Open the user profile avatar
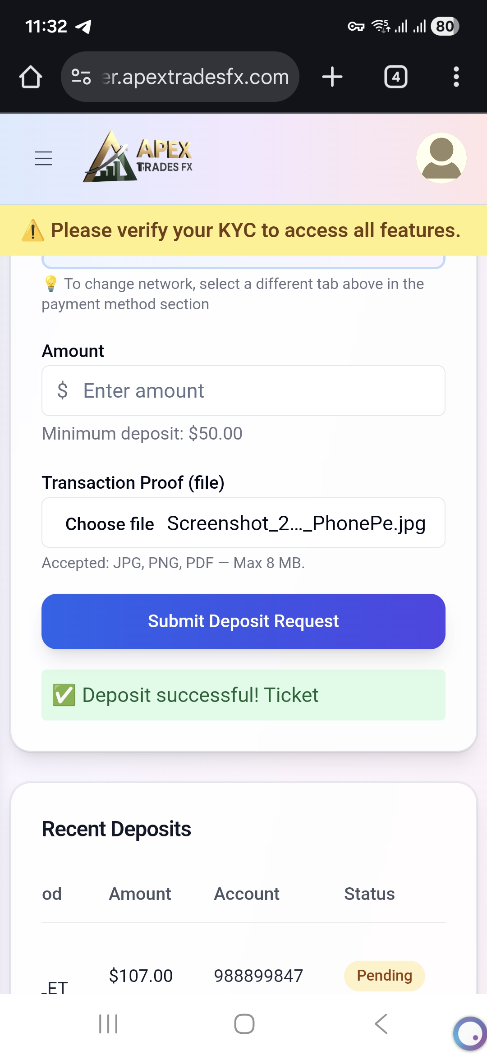The image size is (487, 1055). (441, 158)
